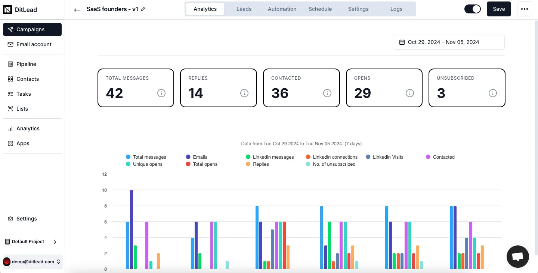
Task: Open the Apps panel
Action: pyautogui.click(x=10, y=143)
